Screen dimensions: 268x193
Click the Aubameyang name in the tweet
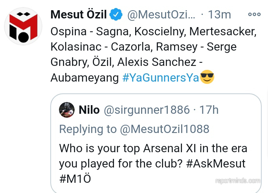click(x=84, y=78)
